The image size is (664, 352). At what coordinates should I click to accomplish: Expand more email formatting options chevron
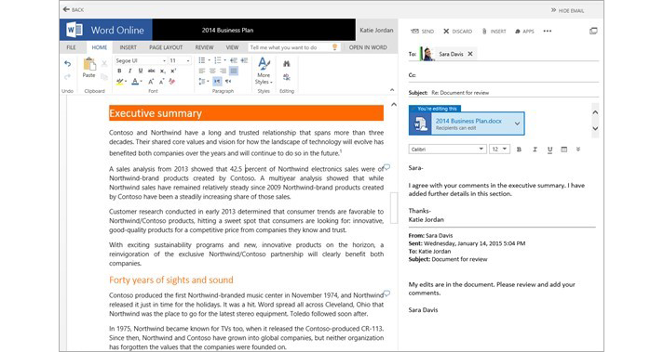pyautogui.click(x=578, y=150)
